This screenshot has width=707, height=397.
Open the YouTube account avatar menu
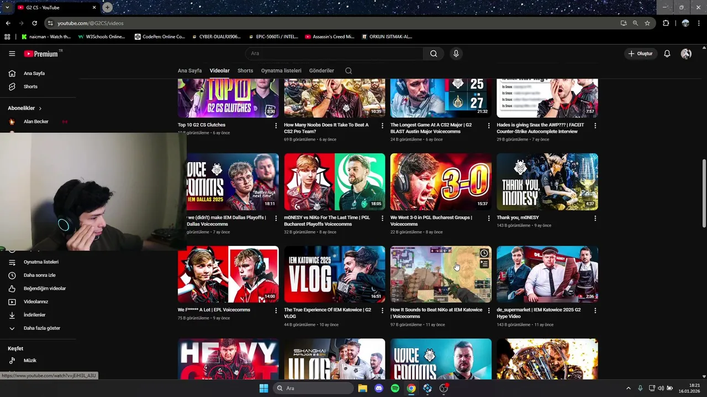point(686,53)
